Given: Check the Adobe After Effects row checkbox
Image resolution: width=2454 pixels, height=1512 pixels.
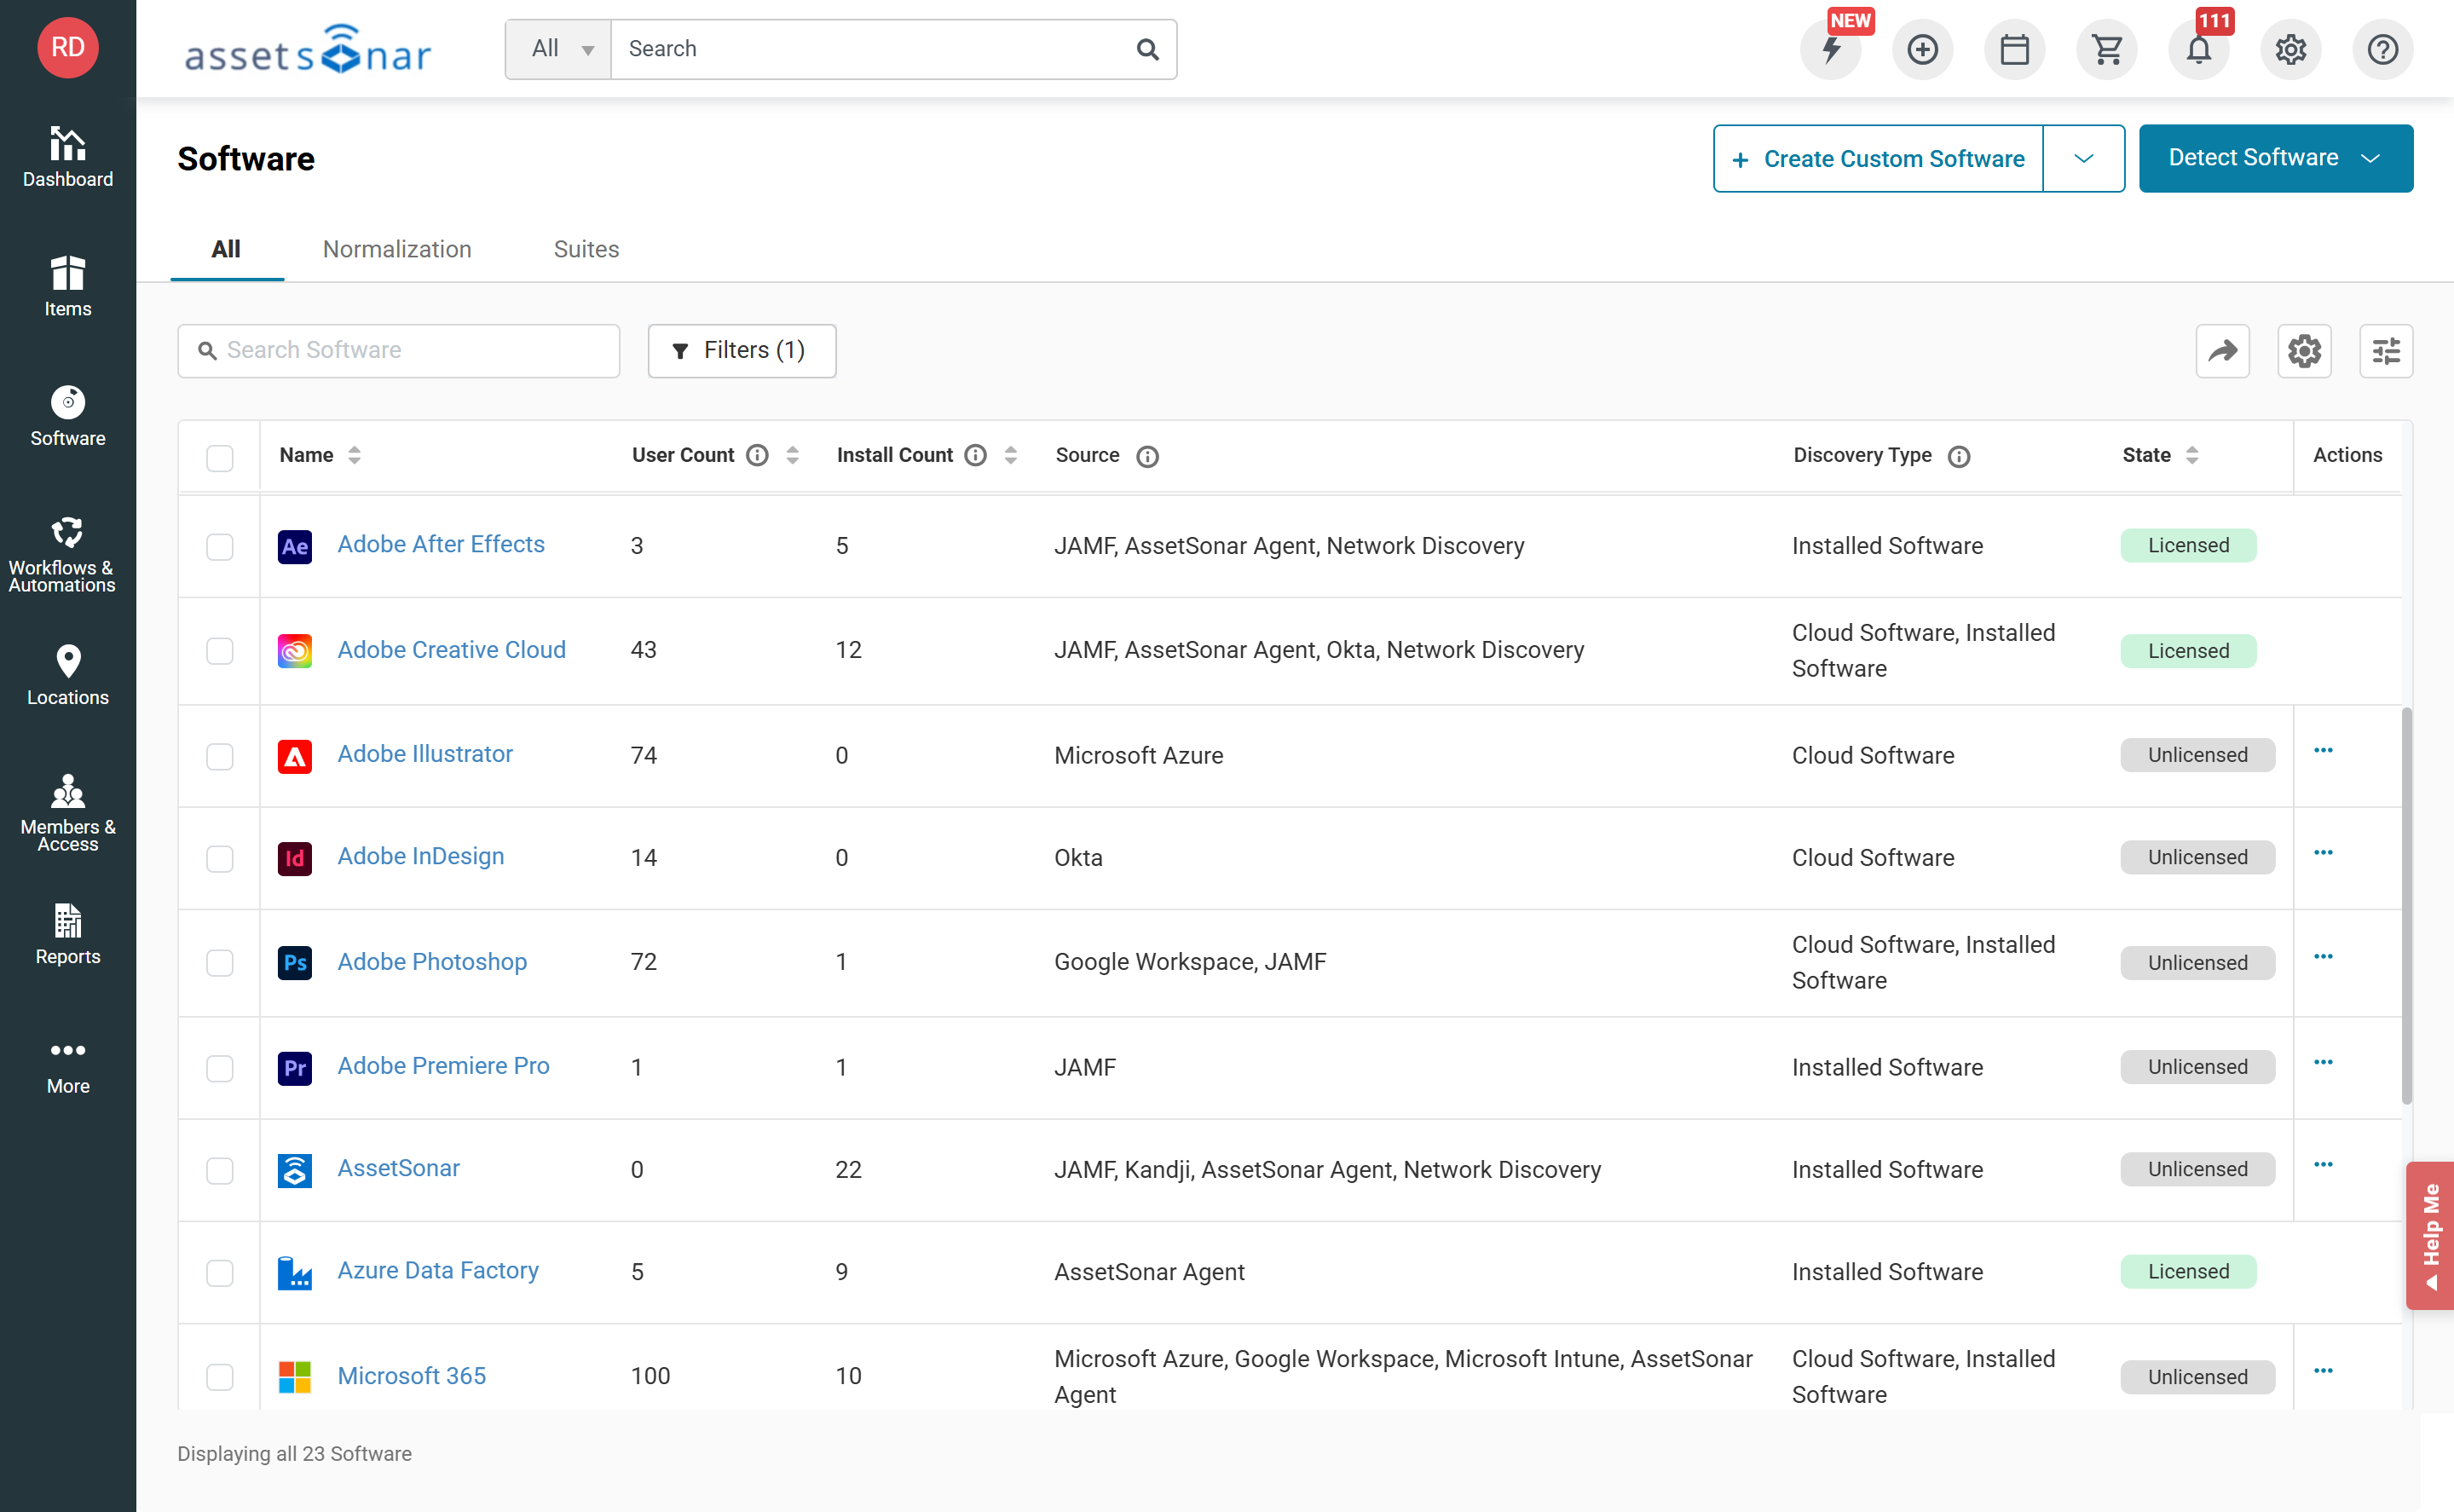Looking at the screenshot, I should tap(220, 546).
